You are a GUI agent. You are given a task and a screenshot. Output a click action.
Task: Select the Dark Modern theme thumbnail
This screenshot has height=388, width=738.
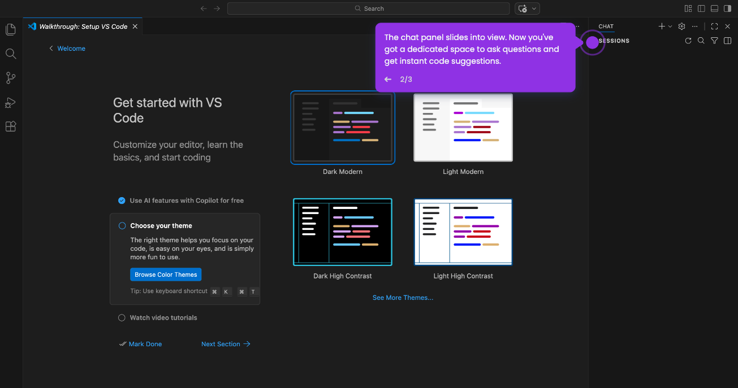coord(343,128)
